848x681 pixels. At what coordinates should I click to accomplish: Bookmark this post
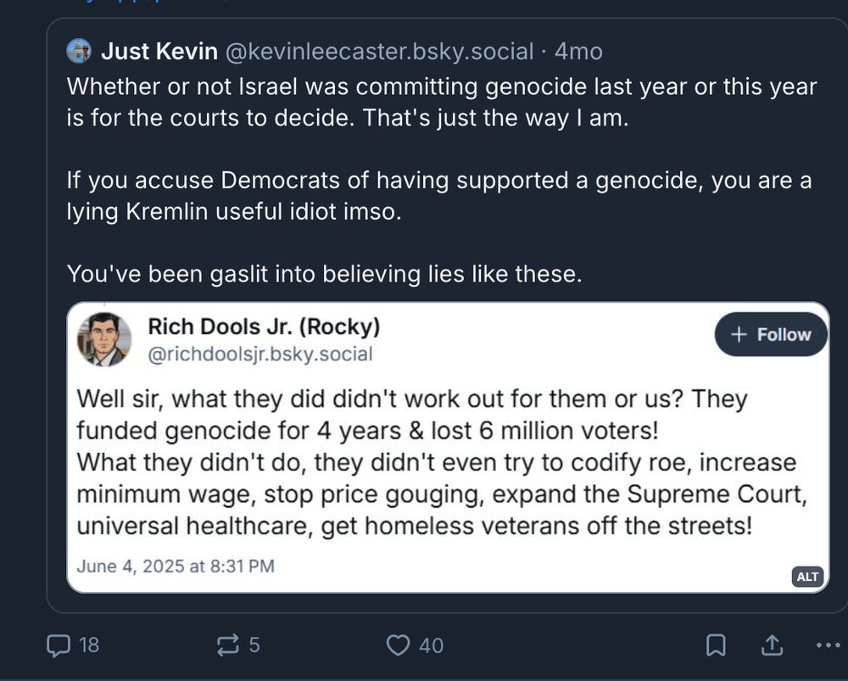716,645
